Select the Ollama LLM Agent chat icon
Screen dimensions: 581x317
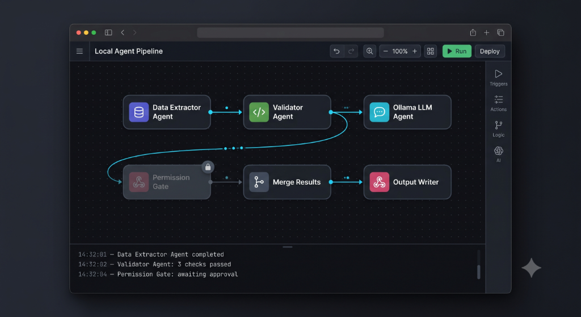379,112
